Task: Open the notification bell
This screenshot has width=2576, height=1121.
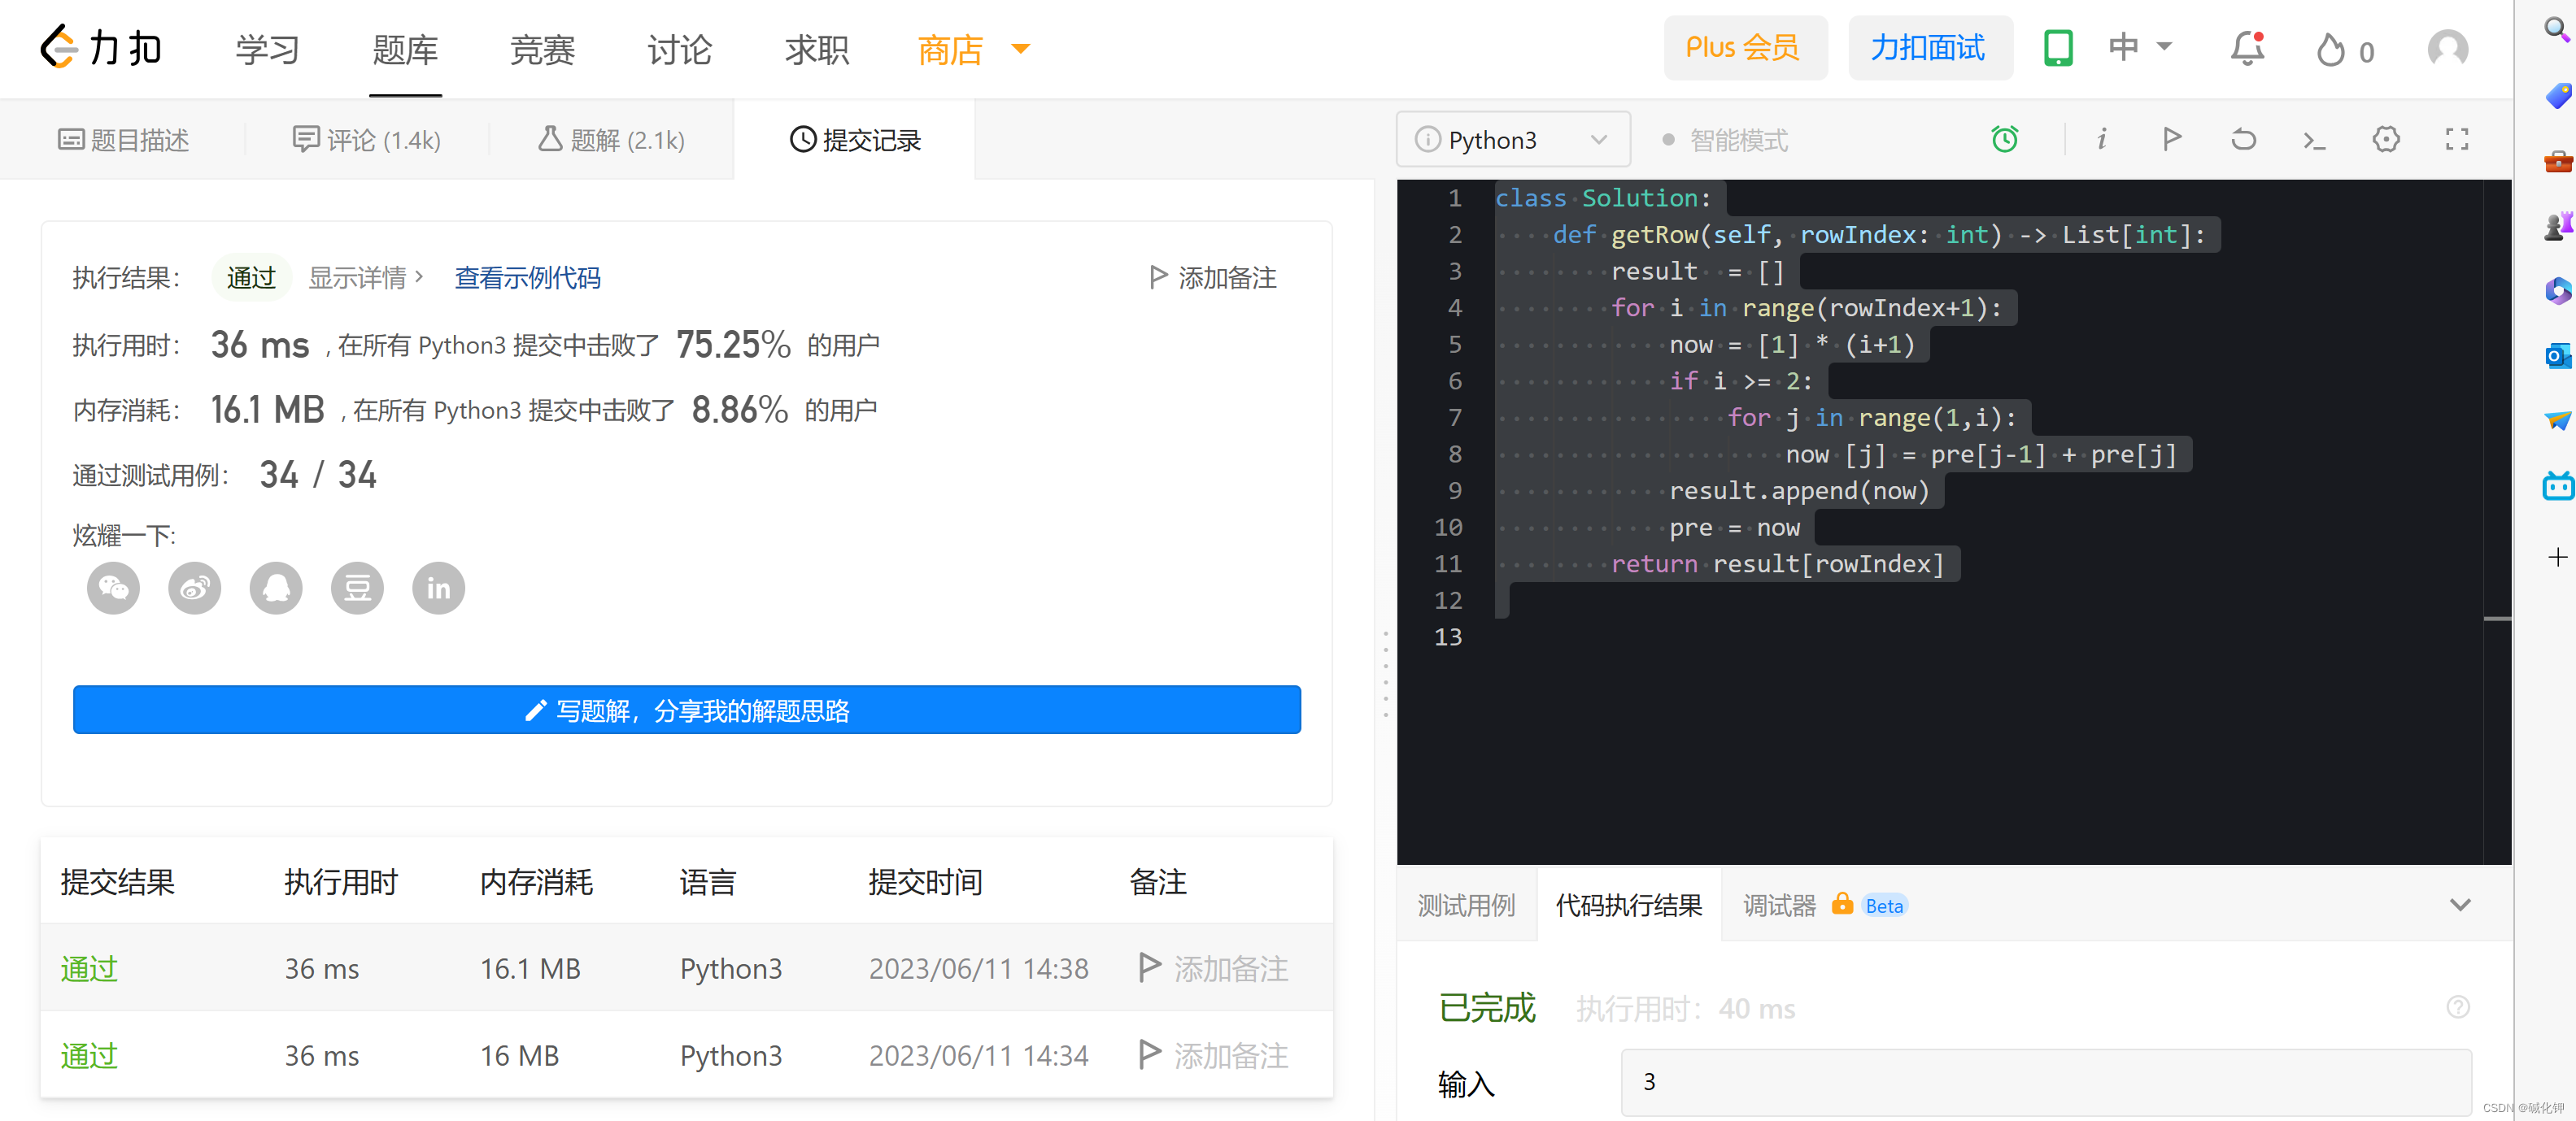Action: 2247,48
